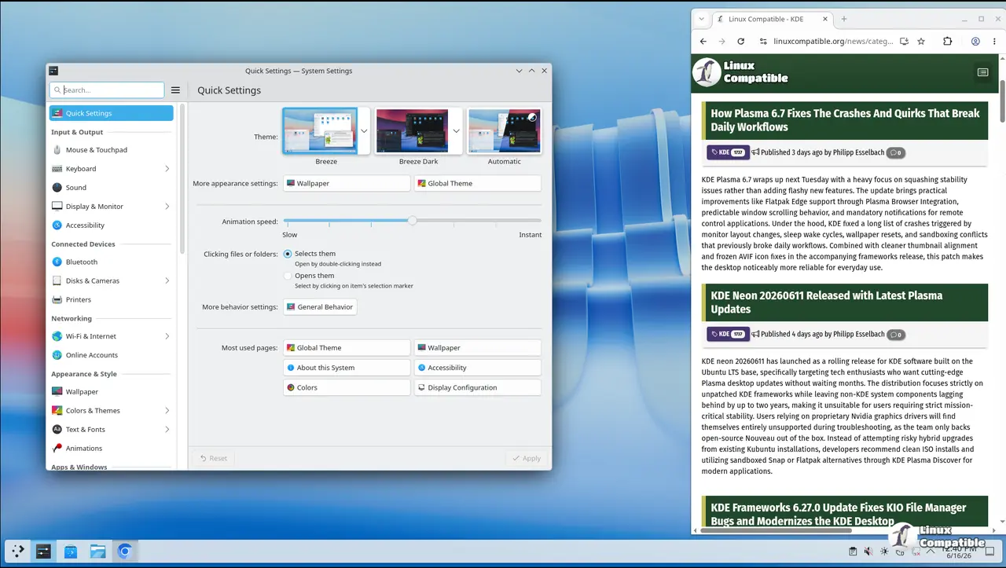Click the General Behavior button

point(320,307)
